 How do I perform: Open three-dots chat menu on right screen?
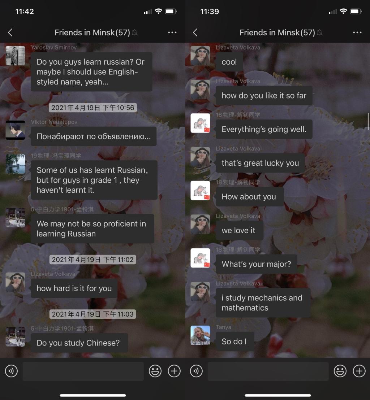357,32
